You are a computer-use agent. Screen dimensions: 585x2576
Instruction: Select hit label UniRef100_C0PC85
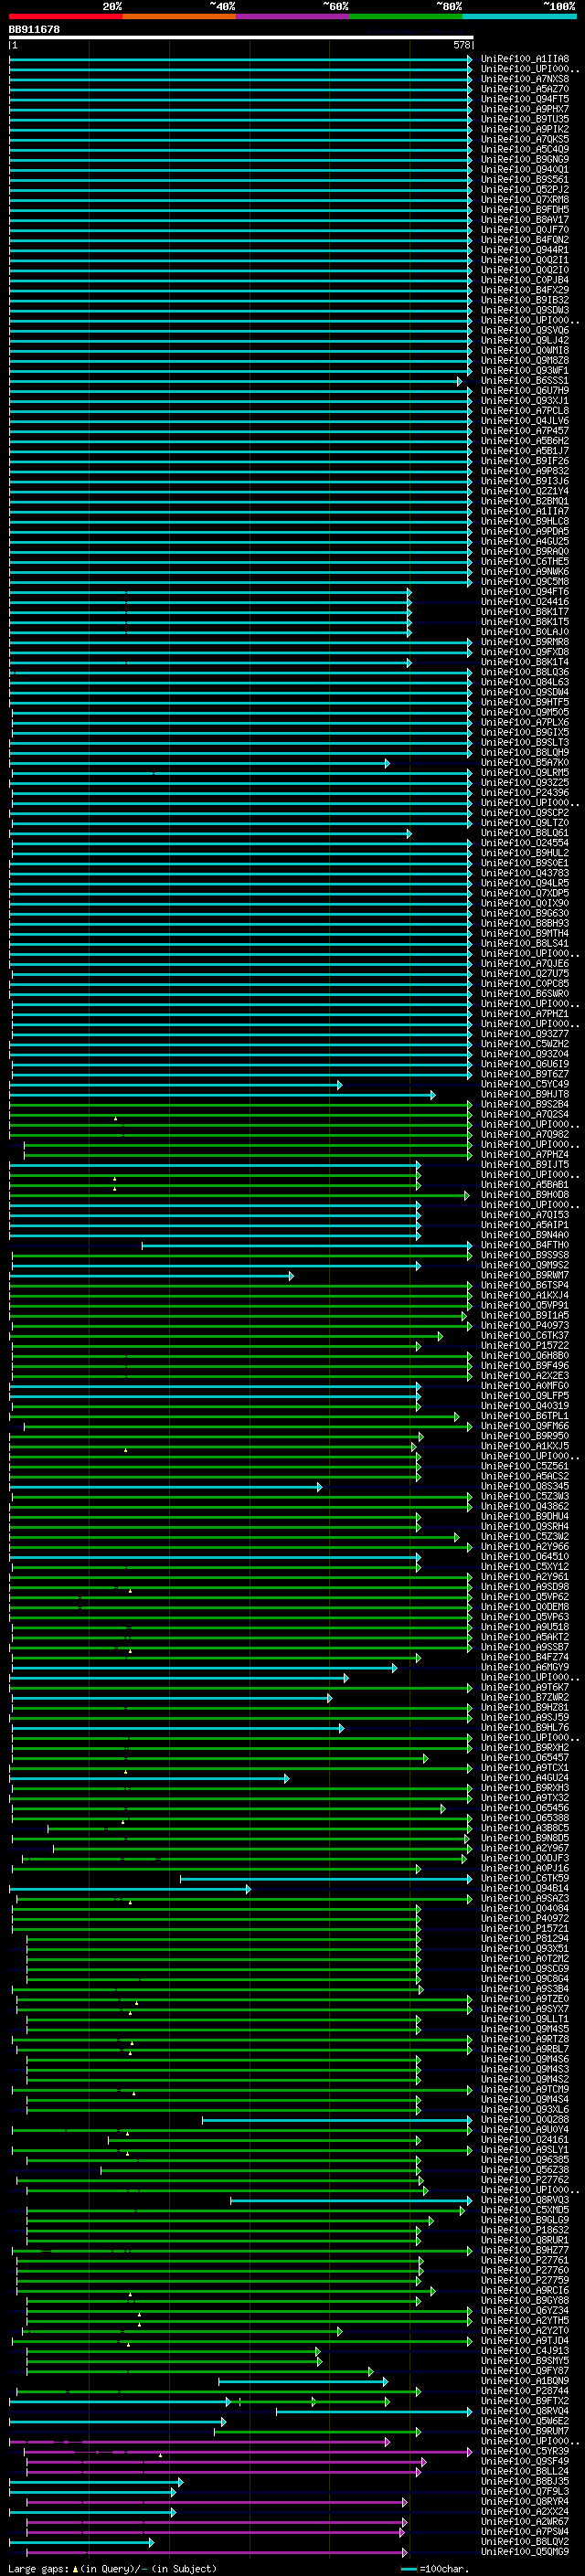525,984
